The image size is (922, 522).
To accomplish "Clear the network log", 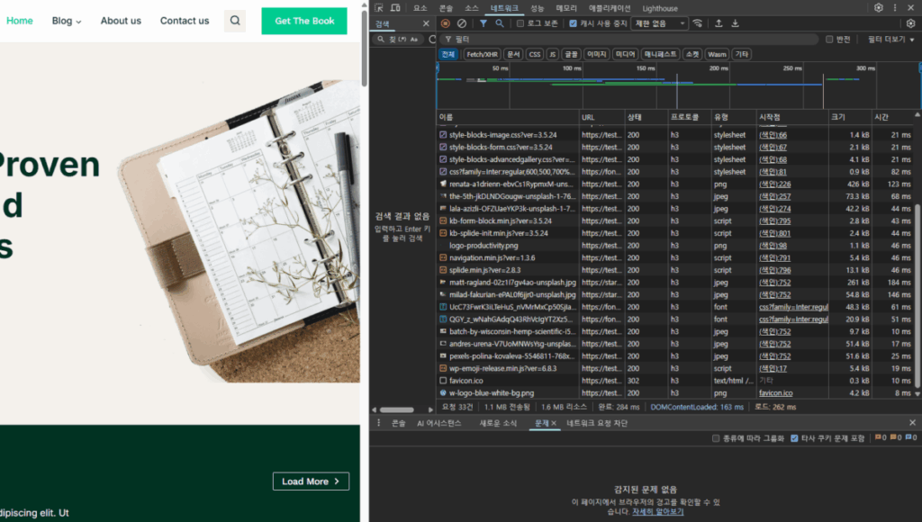I will (x=462, y=23).
